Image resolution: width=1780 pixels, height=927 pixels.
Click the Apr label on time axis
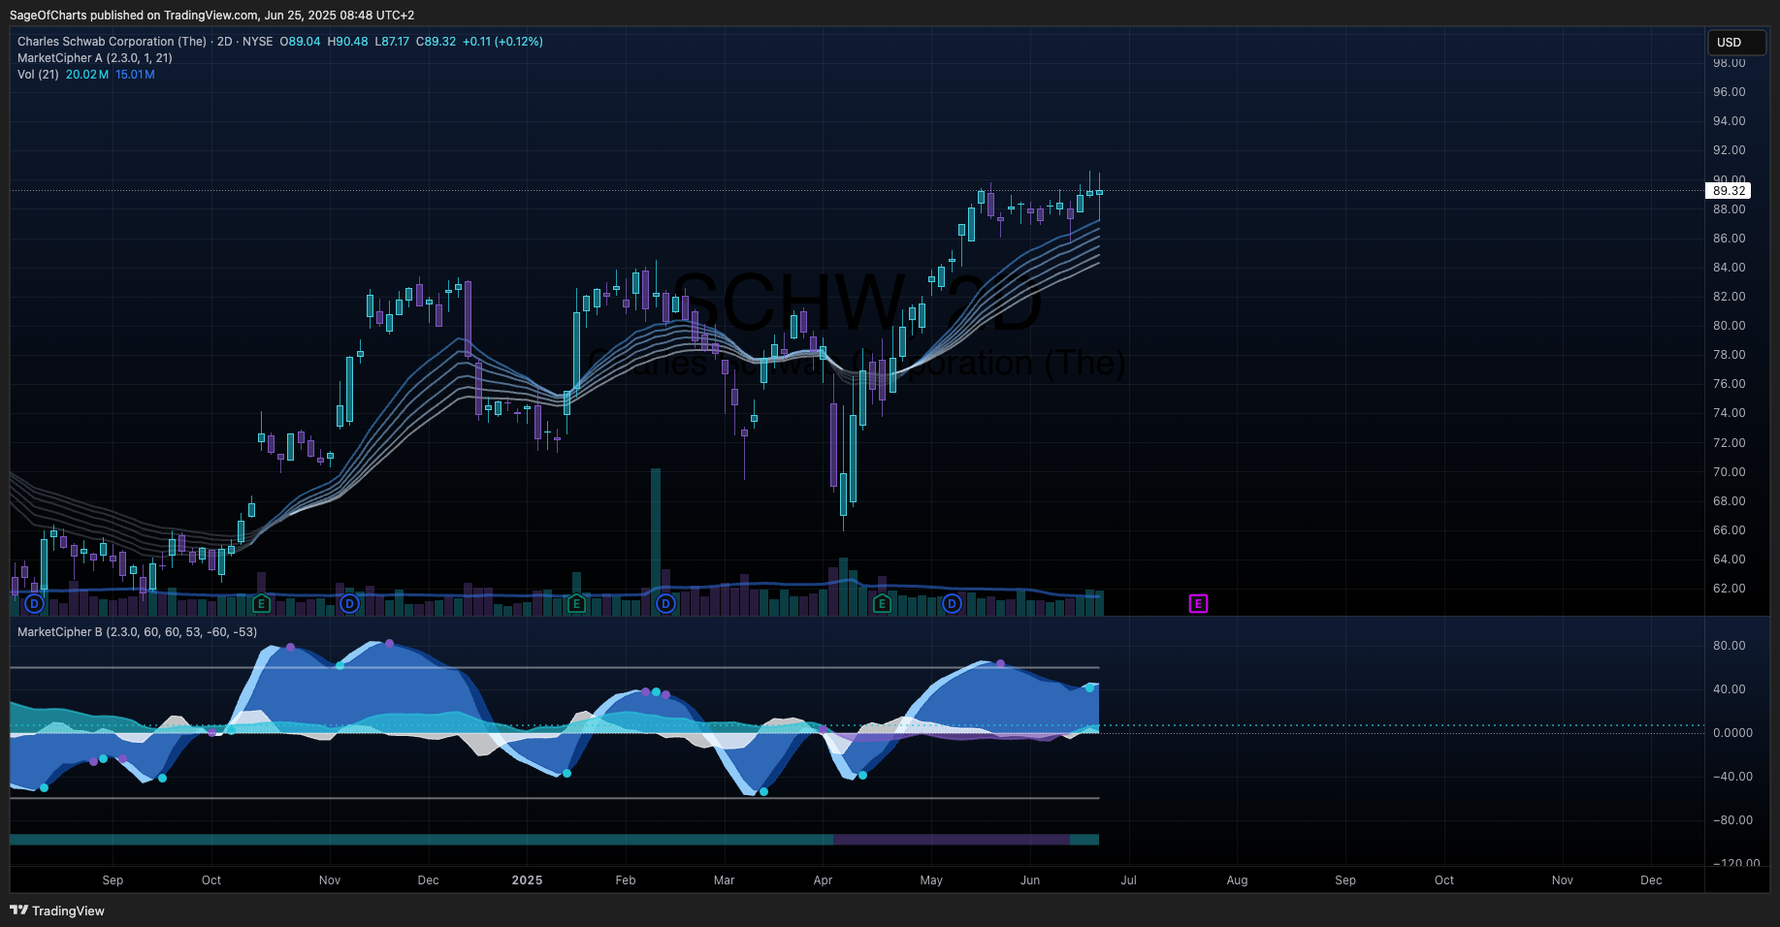click(x=823, y=880)
